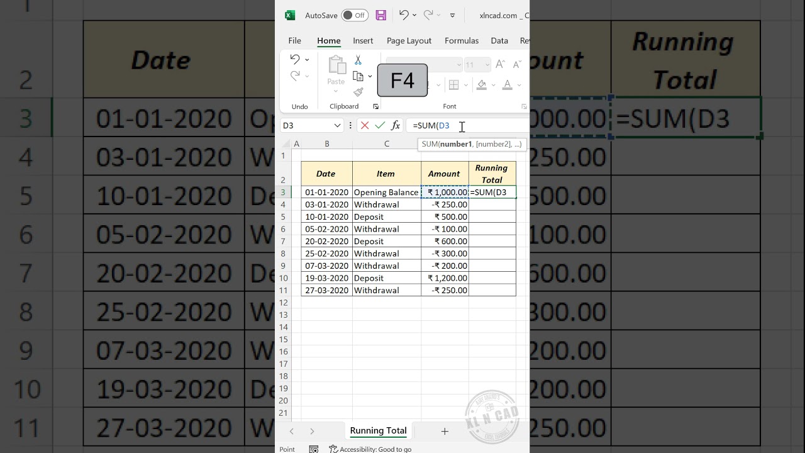Image resolution: width=805 pixels, height=453 pixels.
Task: Select the column B header
Action: [327, 143]
